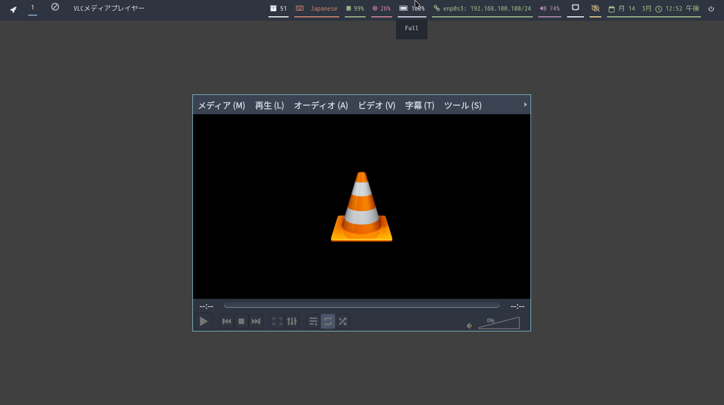Click the 12:52 clock display
The height and width of the screenshot is (405, 724).
point(678,8)
